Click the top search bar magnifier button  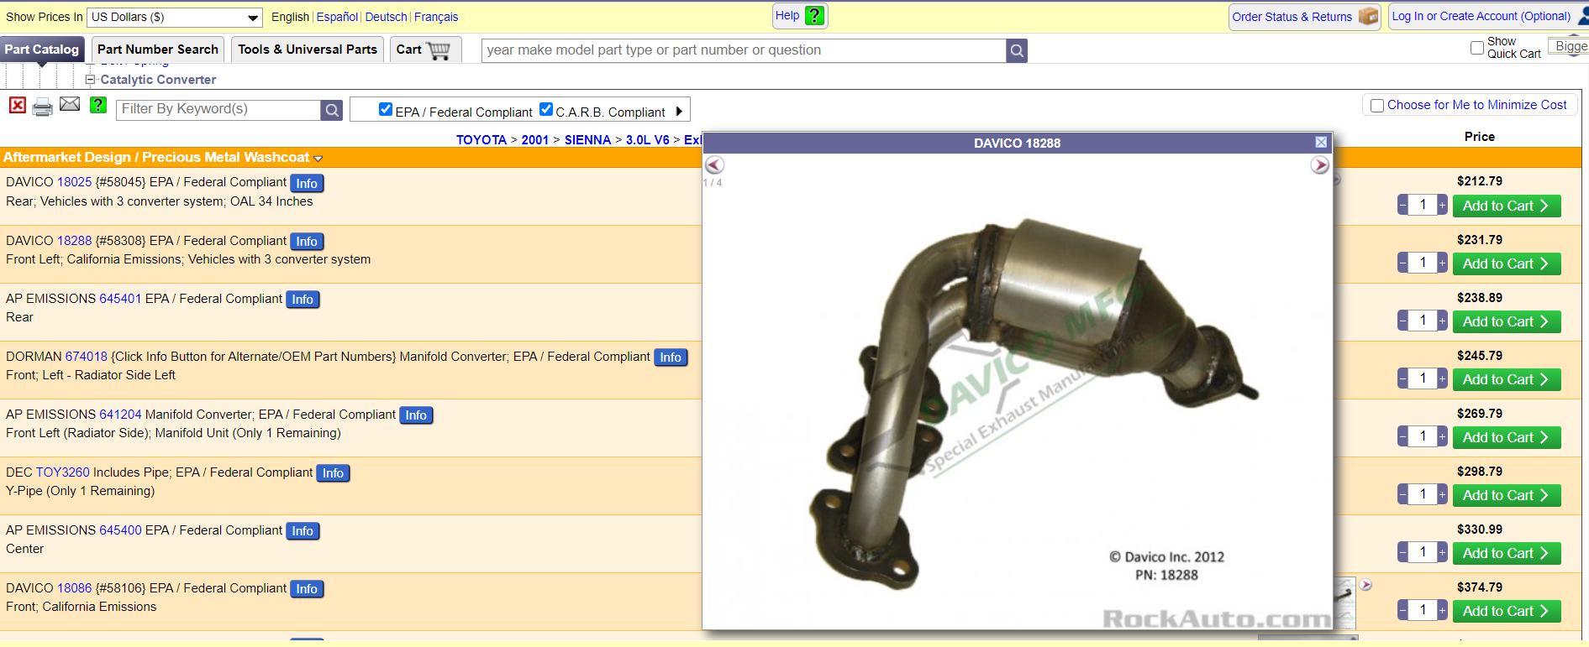(x=1017, y=50)
